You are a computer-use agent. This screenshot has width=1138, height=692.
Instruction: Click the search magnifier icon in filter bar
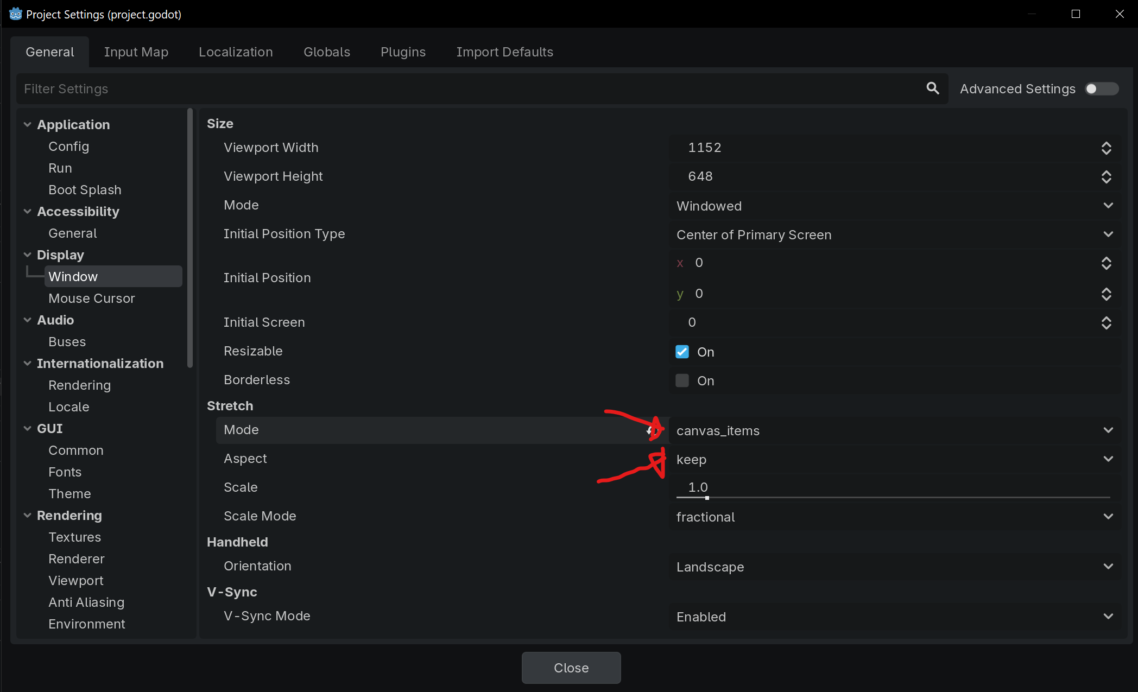pyautogui.click(x=932, y=88)
